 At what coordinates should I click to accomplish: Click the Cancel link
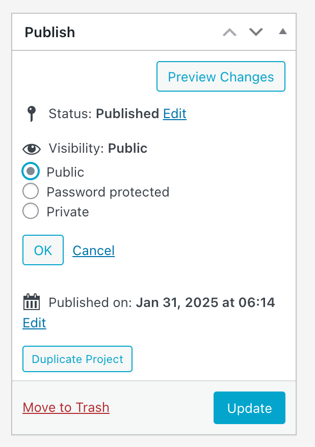(x=93, y=250)
